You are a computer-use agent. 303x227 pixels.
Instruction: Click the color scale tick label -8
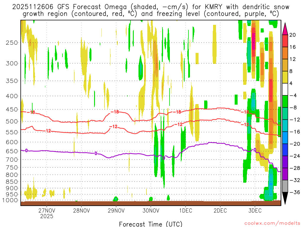coord(293,108)
